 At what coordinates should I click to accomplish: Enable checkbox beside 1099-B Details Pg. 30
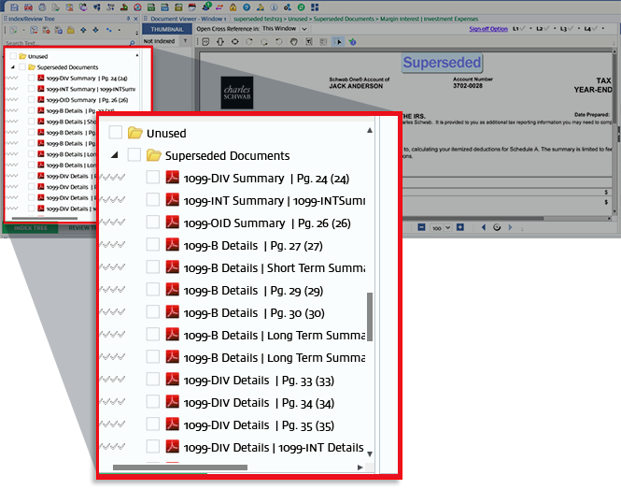(153, 312)
